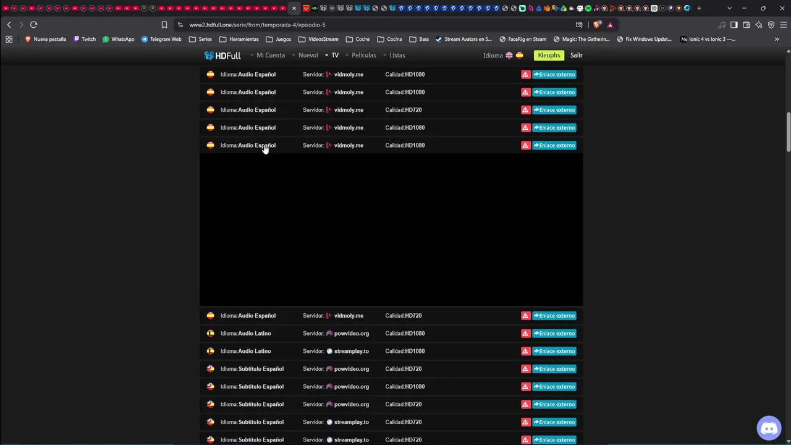Open Magic: The Gathering bookmark
The height and width of the screenshot is (445, 791).
582,39
